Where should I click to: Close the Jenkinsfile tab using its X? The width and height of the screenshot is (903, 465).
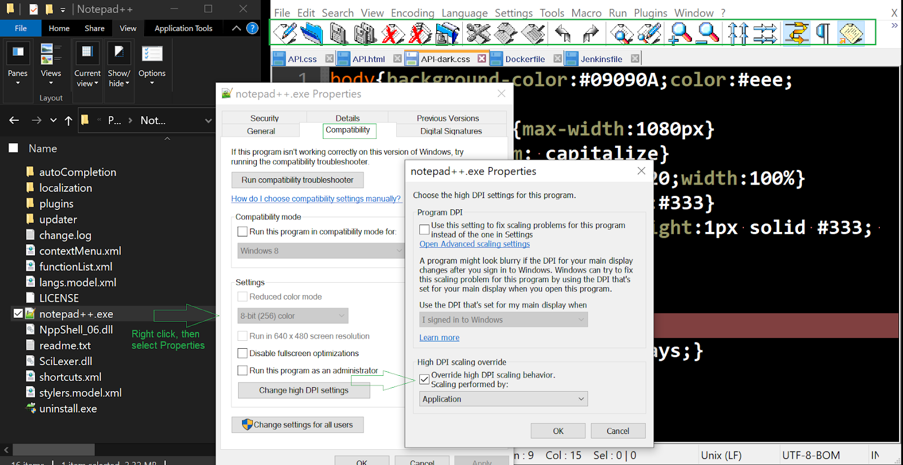635,59
